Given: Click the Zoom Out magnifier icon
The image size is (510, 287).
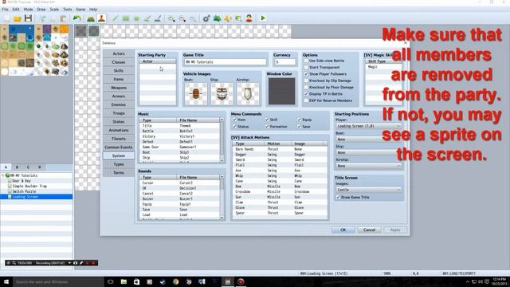Looking at the screenshot, I should [182, 18].
